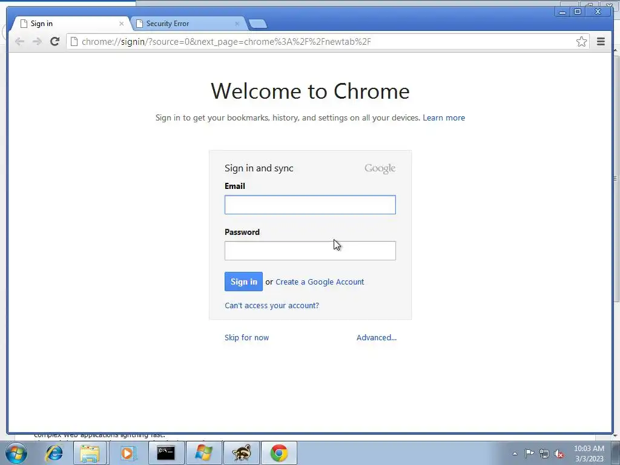Click the Windows flag taskbar icon
The image size is (620, 465).
(203, 453)
